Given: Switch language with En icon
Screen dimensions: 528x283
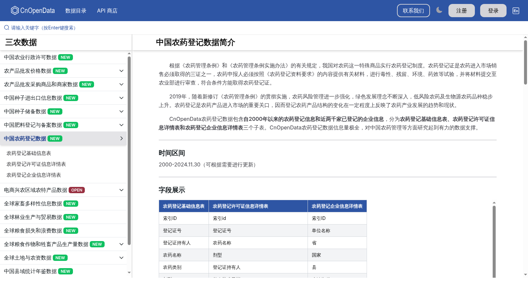Looking at the screenshot, I should (516, 11).
